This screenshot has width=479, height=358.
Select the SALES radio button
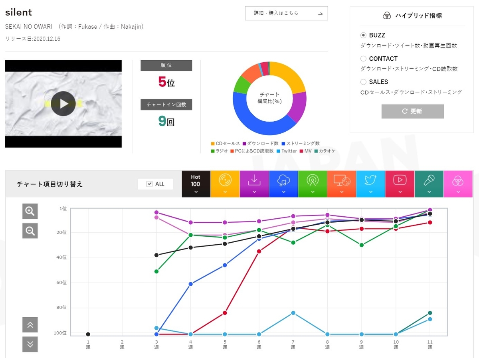coord(363,81)
